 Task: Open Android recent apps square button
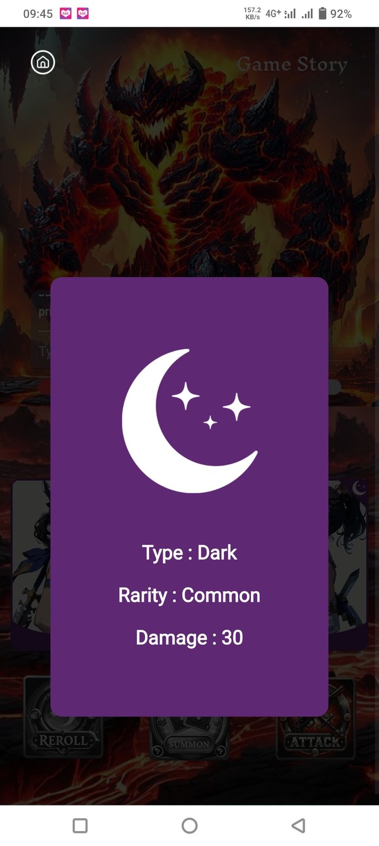(80, 825)
